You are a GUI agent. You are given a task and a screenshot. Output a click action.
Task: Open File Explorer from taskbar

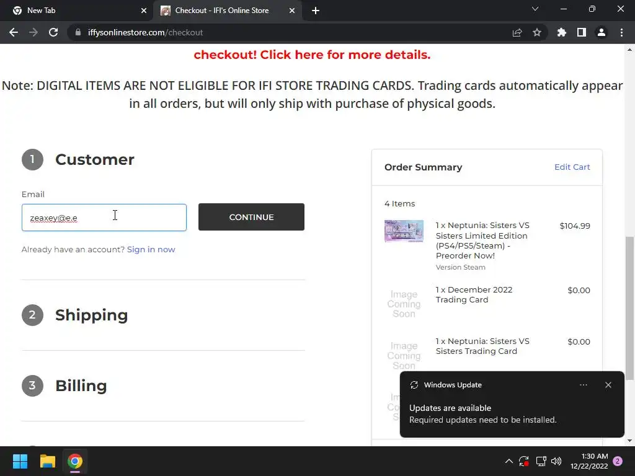(x=47, y=461)
